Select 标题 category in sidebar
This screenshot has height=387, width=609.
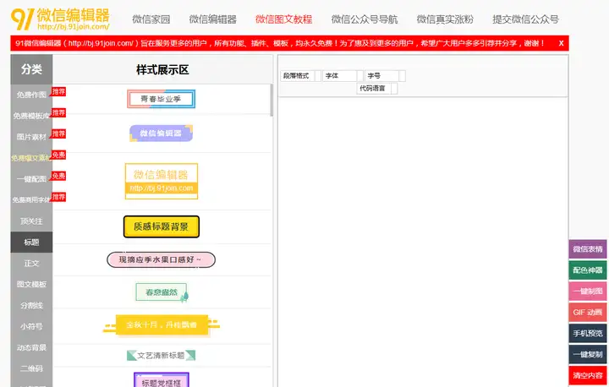point(31,243)
